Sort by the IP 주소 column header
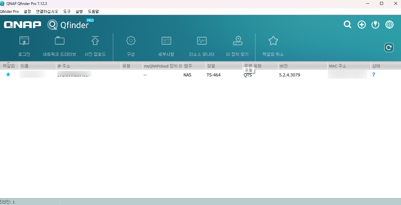401x205 pixels. point(89,66)
